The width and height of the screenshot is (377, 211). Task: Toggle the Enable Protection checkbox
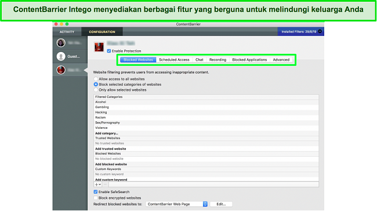pos(109,51)
